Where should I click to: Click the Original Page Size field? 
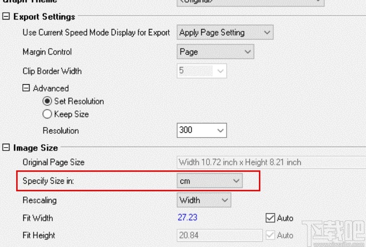267,162
